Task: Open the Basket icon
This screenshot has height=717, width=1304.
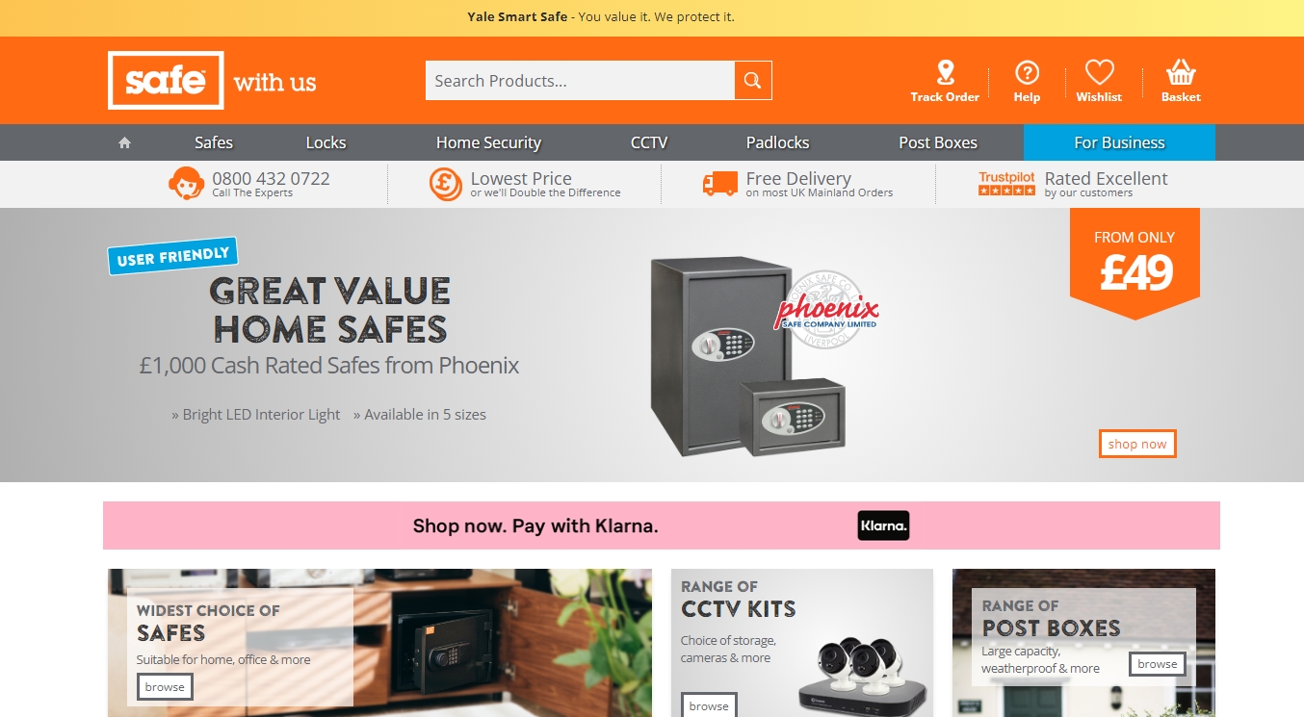Action: (1181, 73)
